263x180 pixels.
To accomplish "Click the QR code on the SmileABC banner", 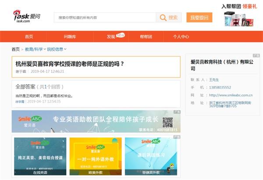I will [x=167, y=122].
